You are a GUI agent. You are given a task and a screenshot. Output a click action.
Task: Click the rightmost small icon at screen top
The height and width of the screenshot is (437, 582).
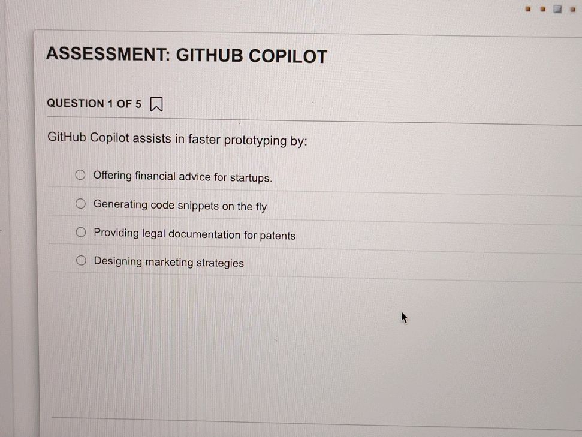[572, 8]
